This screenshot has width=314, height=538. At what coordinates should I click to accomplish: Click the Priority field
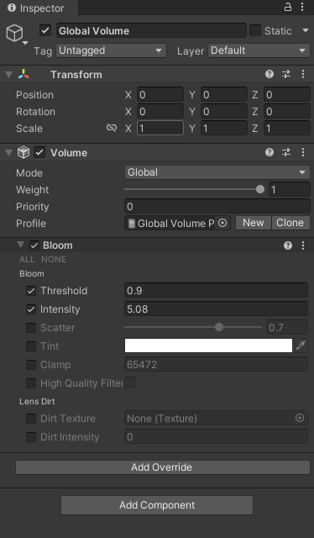click(x=217, y=206)
